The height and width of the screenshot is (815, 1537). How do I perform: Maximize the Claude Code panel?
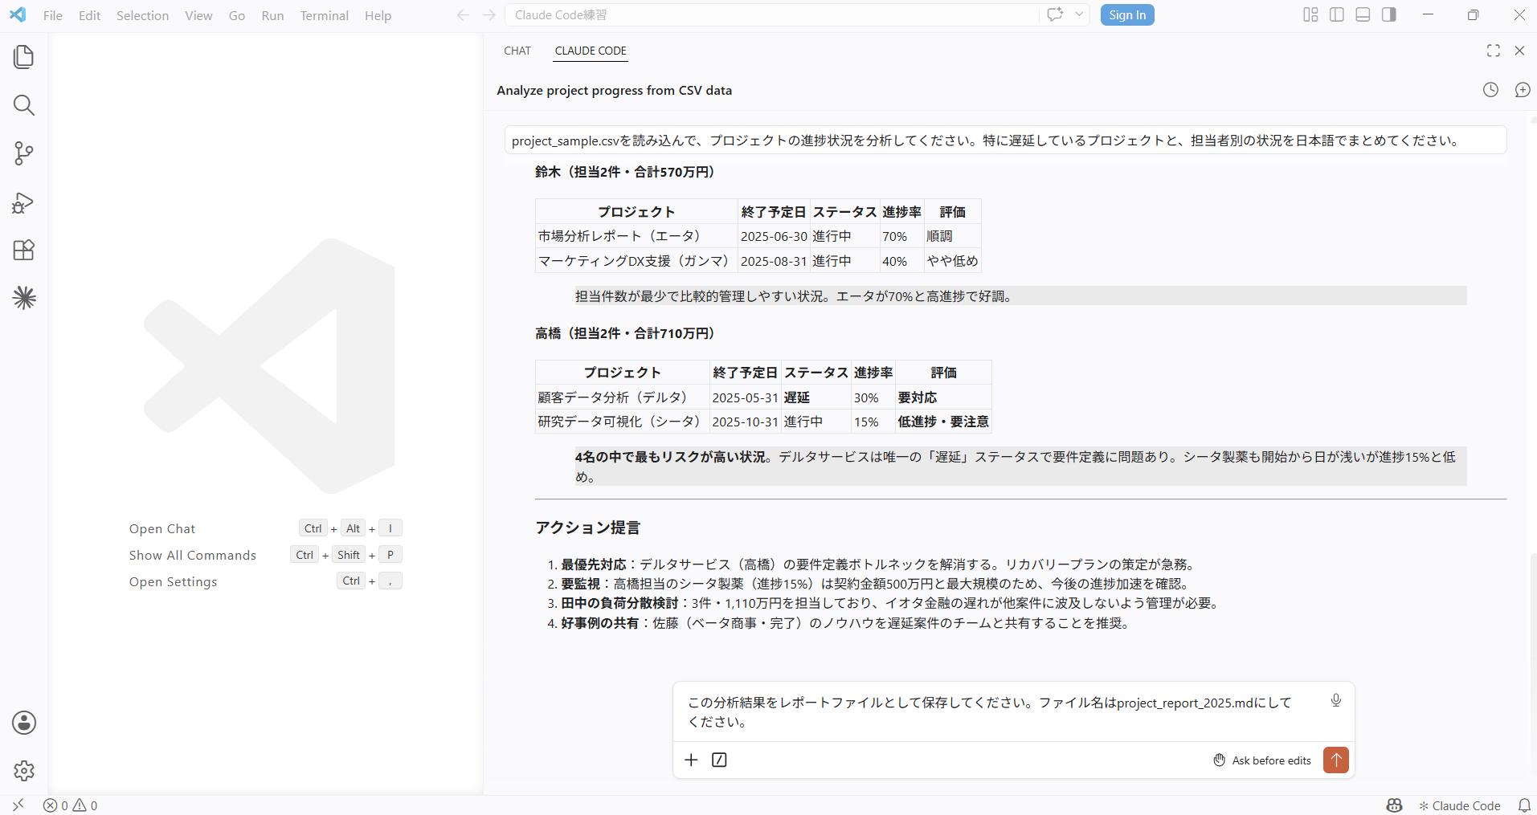coord(1494,51)
